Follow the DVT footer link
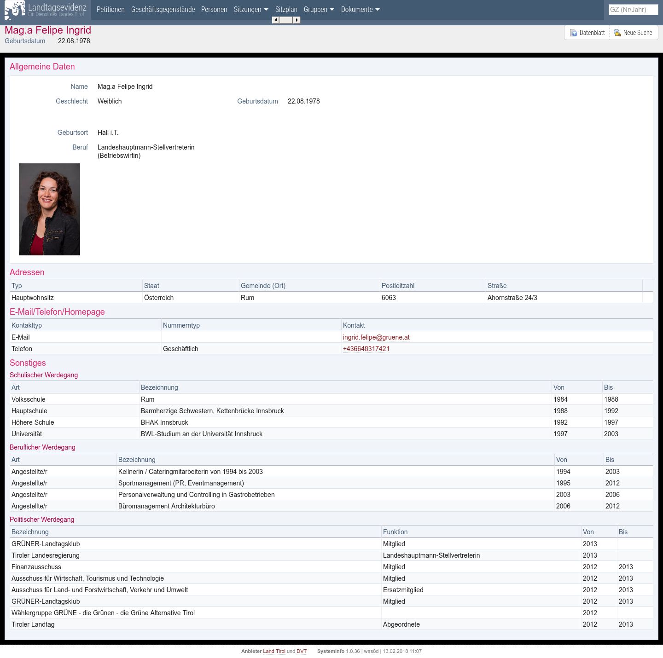 (x=302, y=651)
